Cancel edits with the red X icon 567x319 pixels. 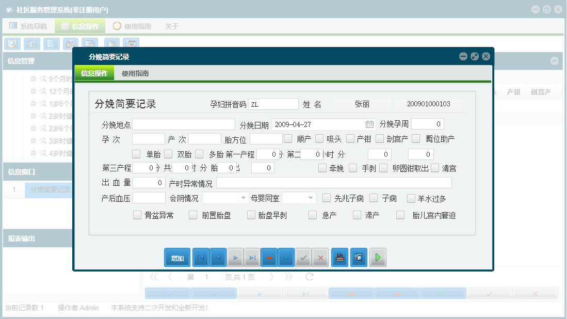320,258
